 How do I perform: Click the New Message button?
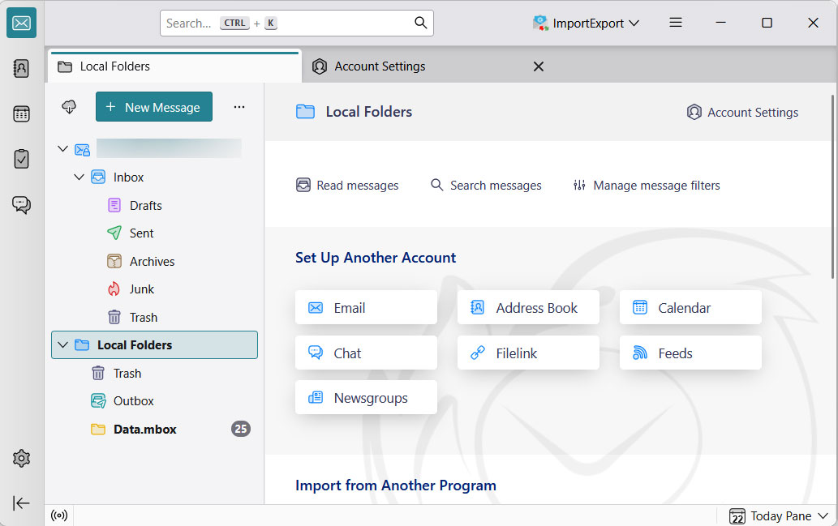click(x=154, y=106)
